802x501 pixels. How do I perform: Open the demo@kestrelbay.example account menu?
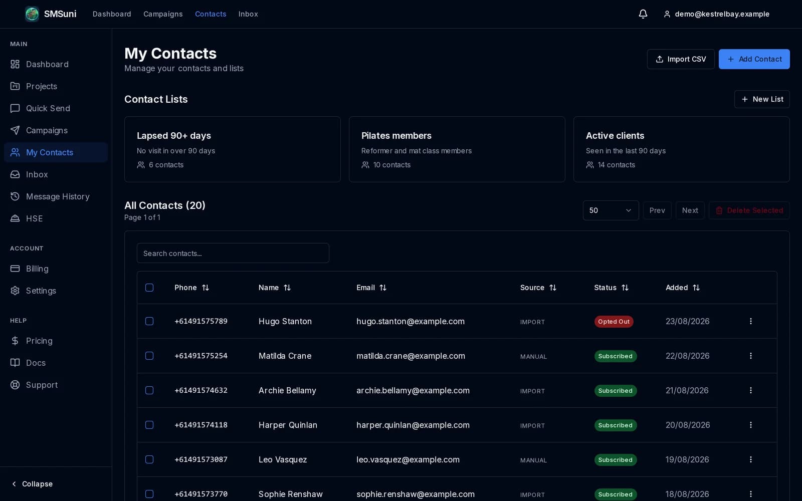point(716,14)
